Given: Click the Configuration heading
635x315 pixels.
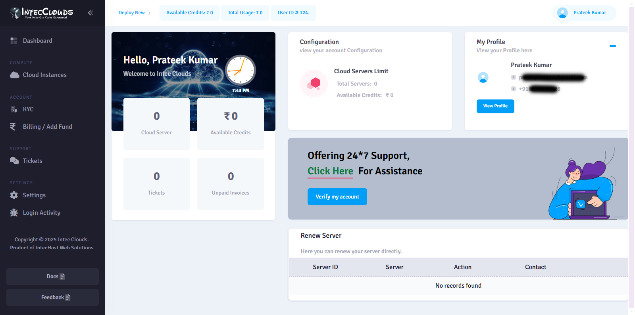Looking at the screenshot, I should 319,42.
